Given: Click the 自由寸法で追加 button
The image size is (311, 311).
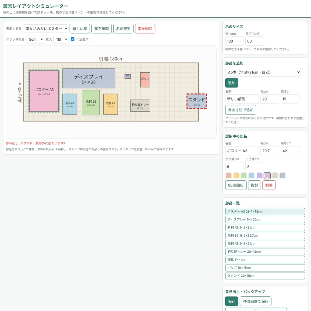Looking at the screenshot, I should pos(241,110).
